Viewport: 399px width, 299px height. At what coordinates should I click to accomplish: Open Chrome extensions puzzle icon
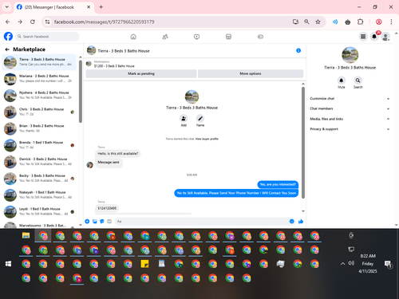[x=360, y=22]
